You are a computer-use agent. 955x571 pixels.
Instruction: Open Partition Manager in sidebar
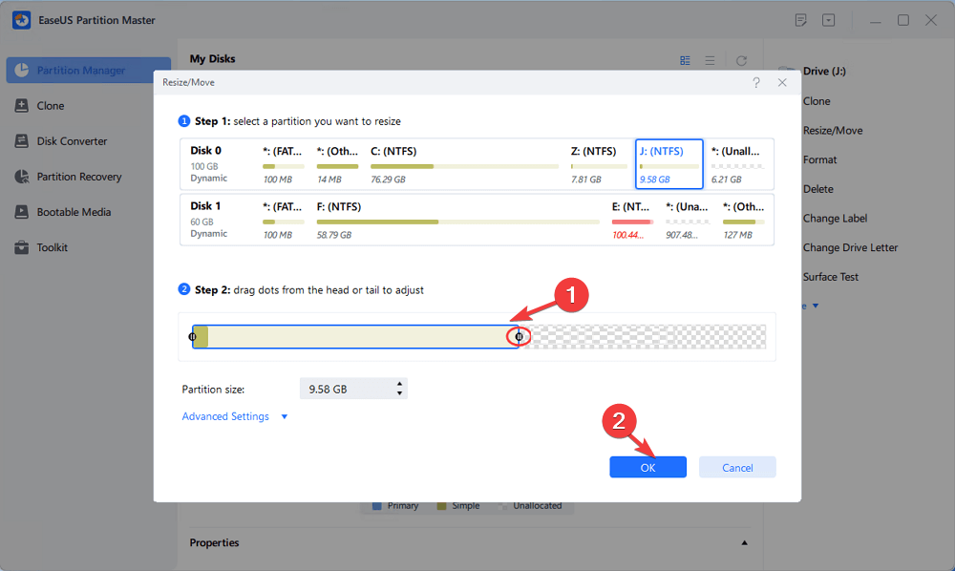click(88, 70)
